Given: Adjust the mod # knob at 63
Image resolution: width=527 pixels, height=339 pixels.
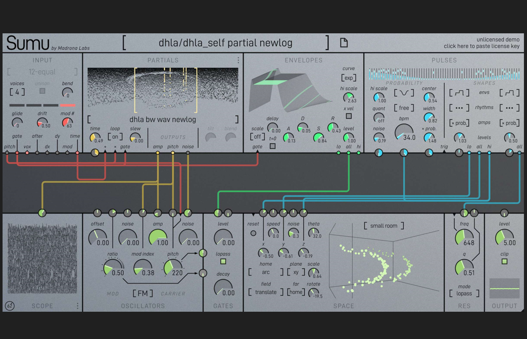Looking at the screenshot, I should 67,123.
